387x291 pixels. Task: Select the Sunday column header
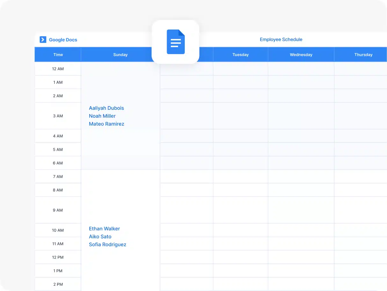tap(120, 55)
